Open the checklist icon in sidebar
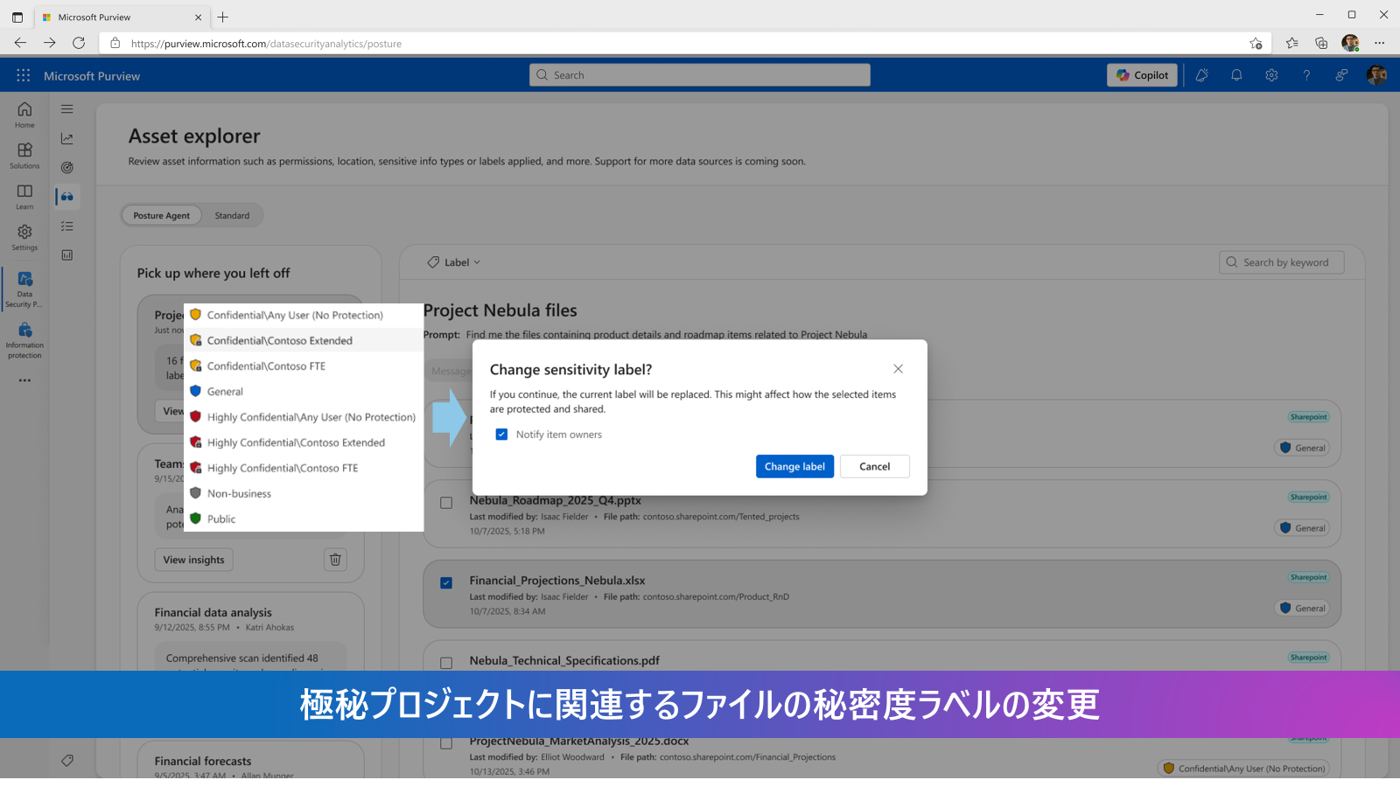Screen dimensions: 1400x787 [67, 226]
